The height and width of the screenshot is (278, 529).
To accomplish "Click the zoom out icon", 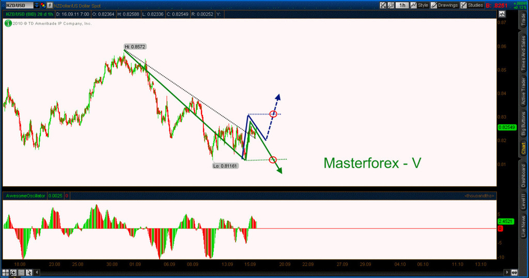I will (21, 272).
